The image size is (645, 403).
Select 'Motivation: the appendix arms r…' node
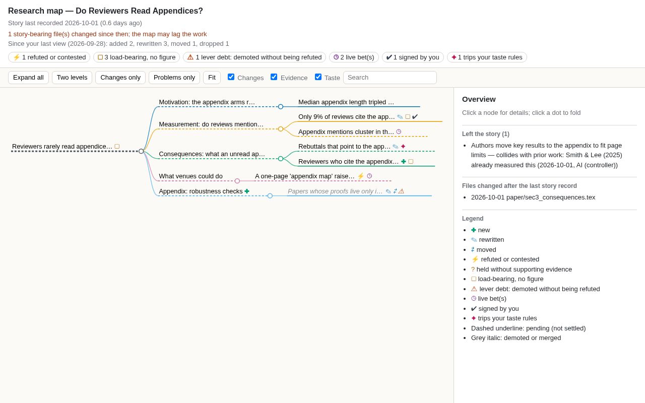click(x=207, y=102)
